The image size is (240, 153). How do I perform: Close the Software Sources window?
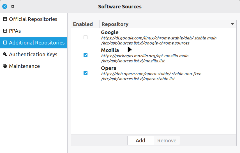[5, 6]
